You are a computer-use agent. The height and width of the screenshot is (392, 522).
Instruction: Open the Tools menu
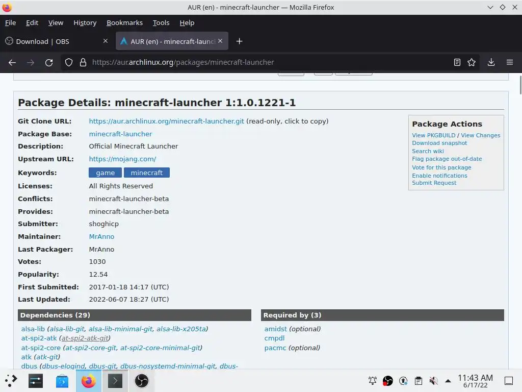pyautogui.click(x=161, y=22)
